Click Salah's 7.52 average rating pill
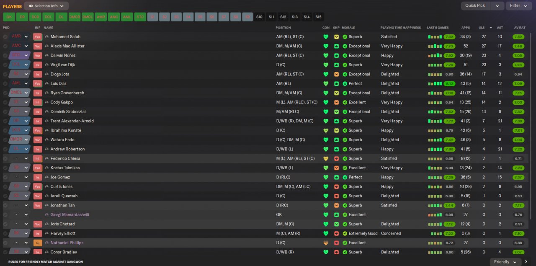536x266 pixels. click(518, 37)
